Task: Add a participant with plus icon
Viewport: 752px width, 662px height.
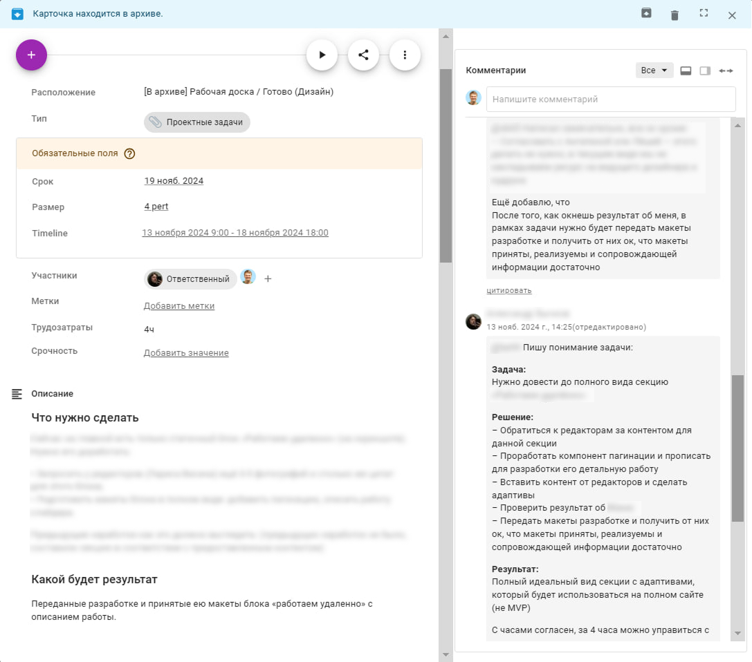Action: [268, 278]
